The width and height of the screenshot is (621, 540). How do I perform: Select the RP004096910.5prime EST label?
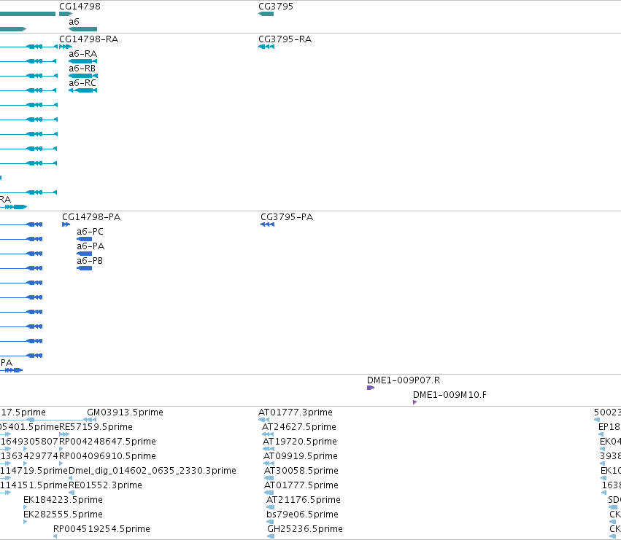pos(107,456)
